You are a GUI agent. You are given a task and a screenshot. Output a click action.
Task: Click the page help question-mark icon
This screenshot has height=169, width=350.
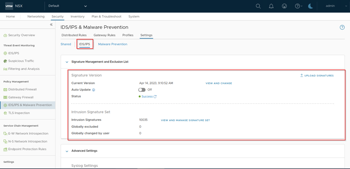click(342, 27)
